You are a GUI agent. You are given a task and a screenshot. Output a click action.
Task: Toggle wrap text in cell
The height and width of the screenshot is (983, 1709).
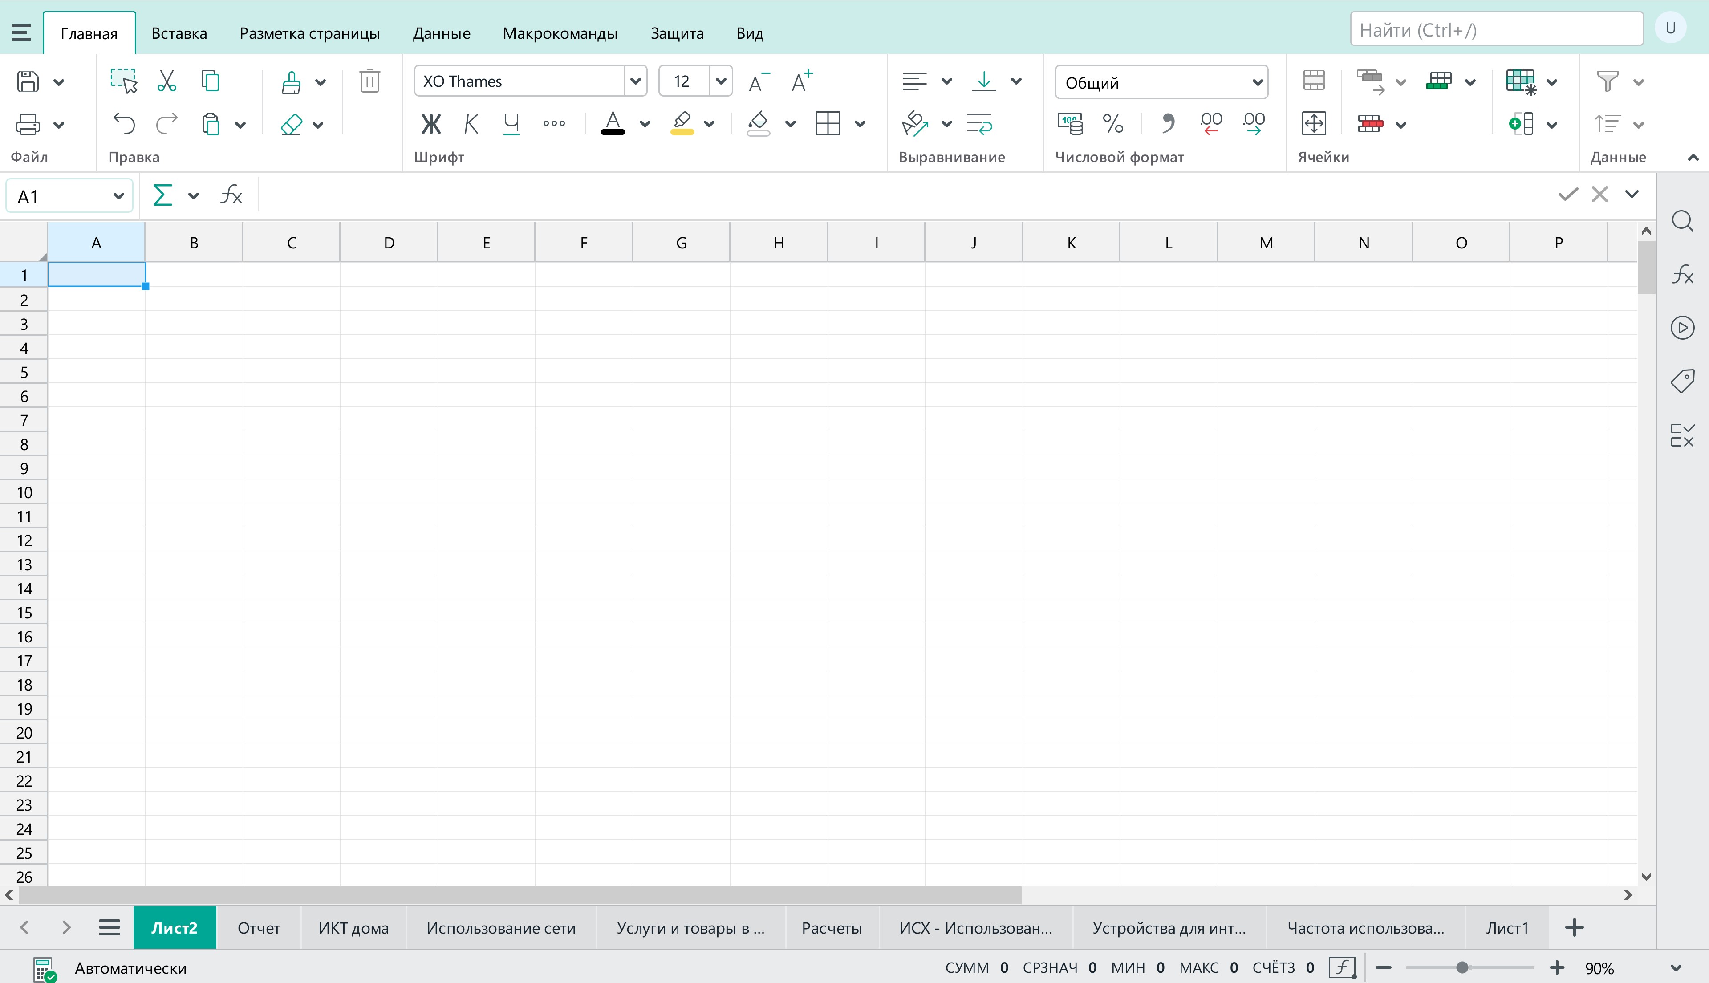978,124
